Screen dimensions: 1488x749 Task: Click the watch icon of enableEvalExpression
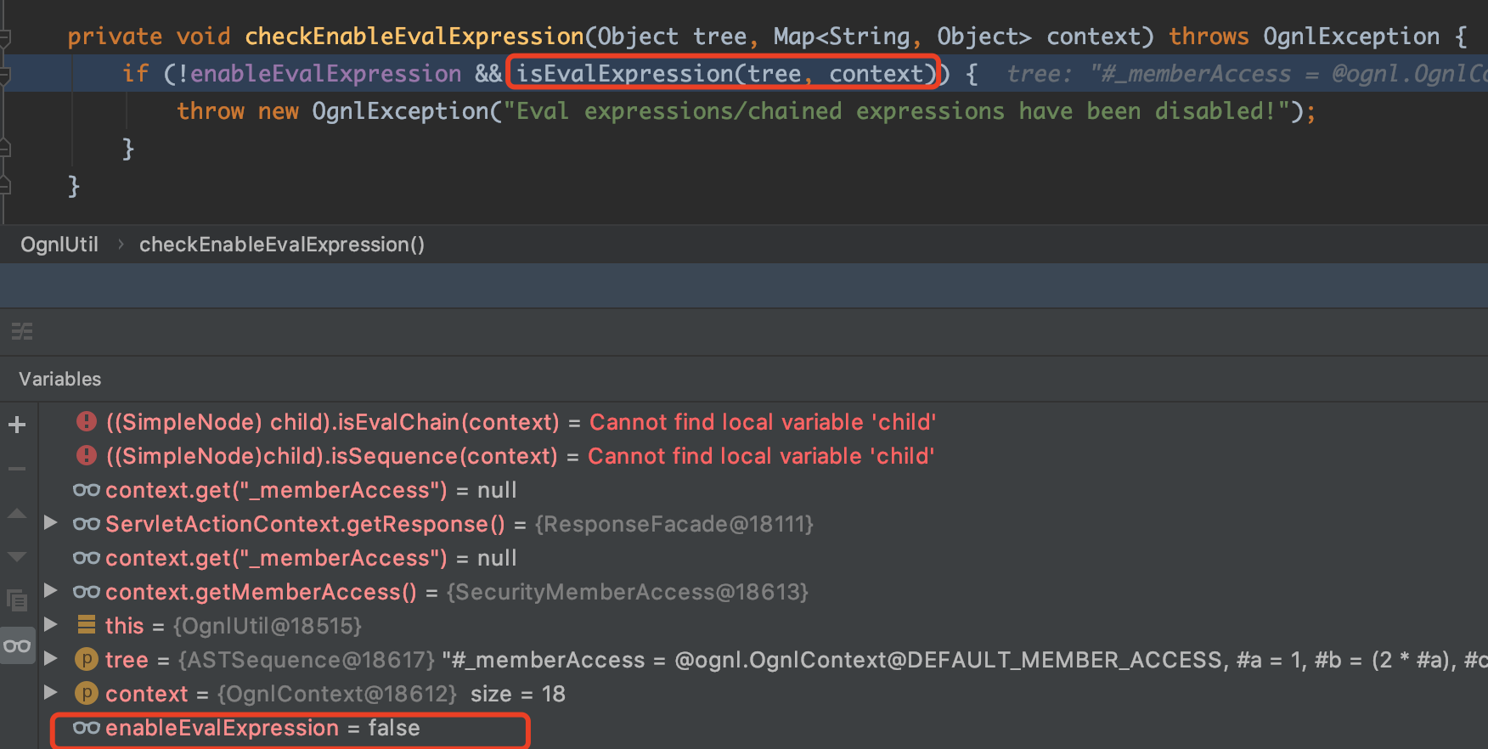[87, 728]
